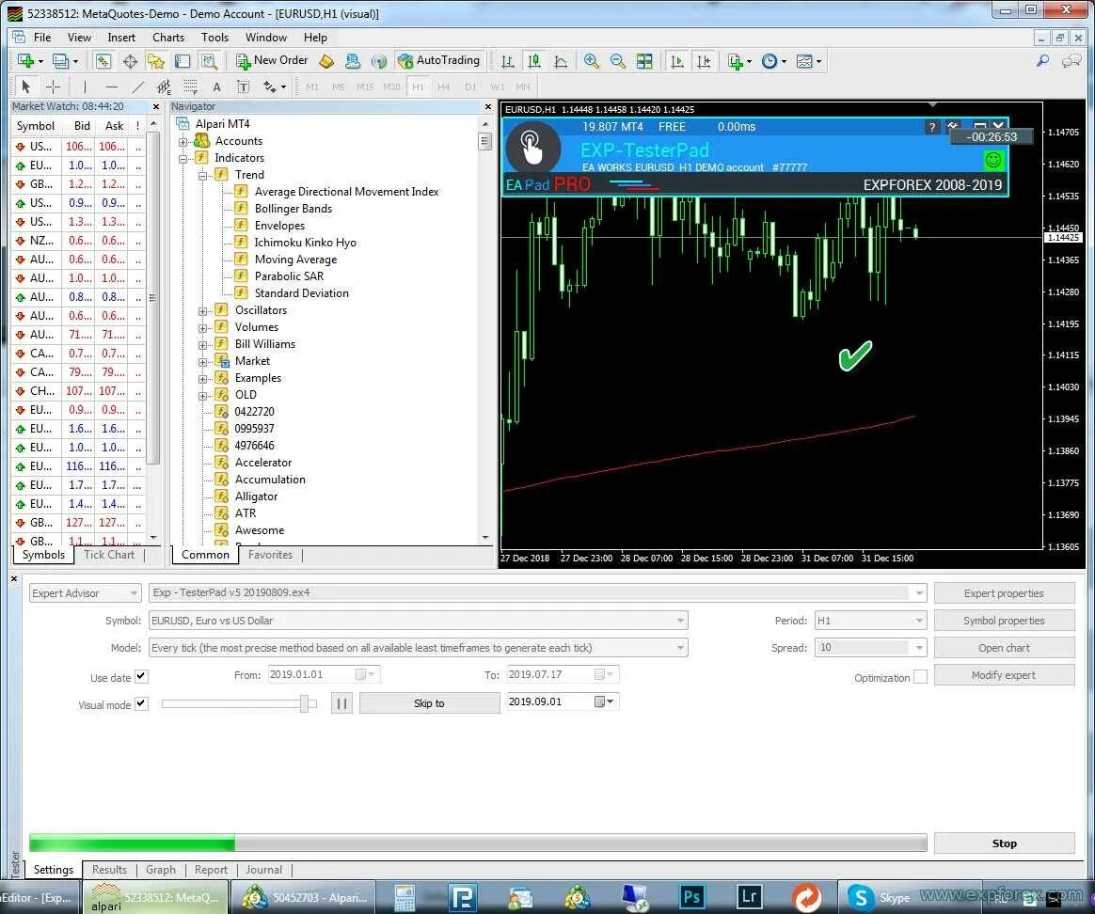
Task: Click the search magnifier icon at top right
Action: click(x=1042, y=61)
